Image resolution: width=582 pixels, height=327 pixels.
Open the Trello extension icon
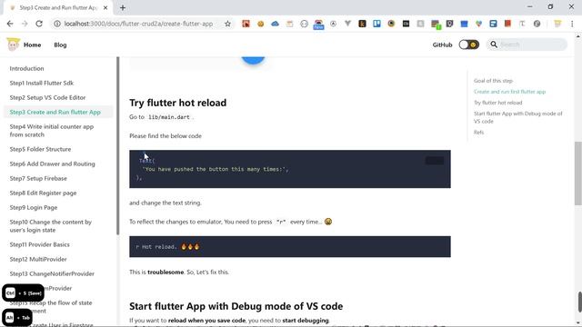pos(376,24)
